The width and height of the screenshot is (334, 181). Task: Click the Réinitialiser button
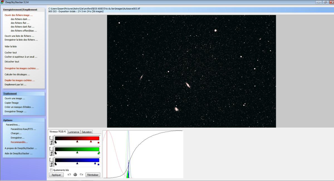(93, 175)
